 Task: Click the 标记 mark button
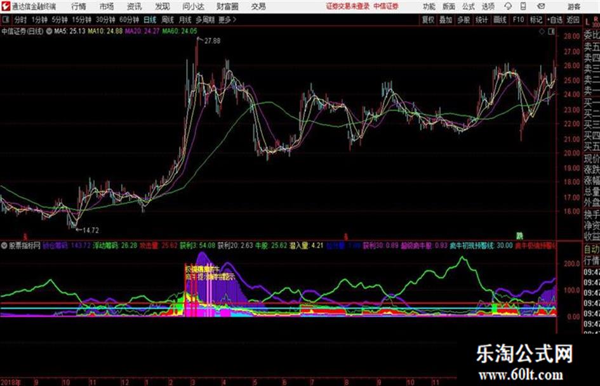click(536, 20)
